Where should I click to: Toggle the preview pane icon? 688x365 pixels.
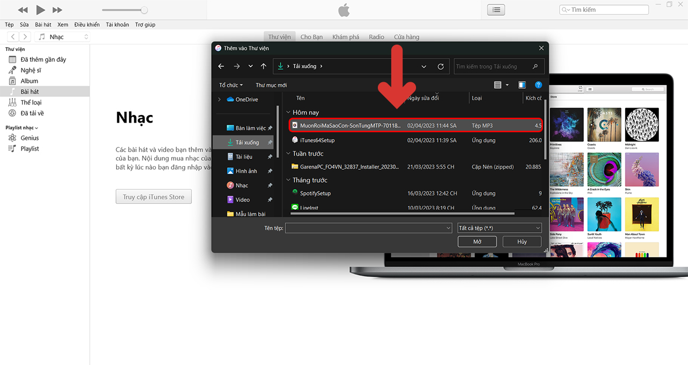click(x=522, y=85)
